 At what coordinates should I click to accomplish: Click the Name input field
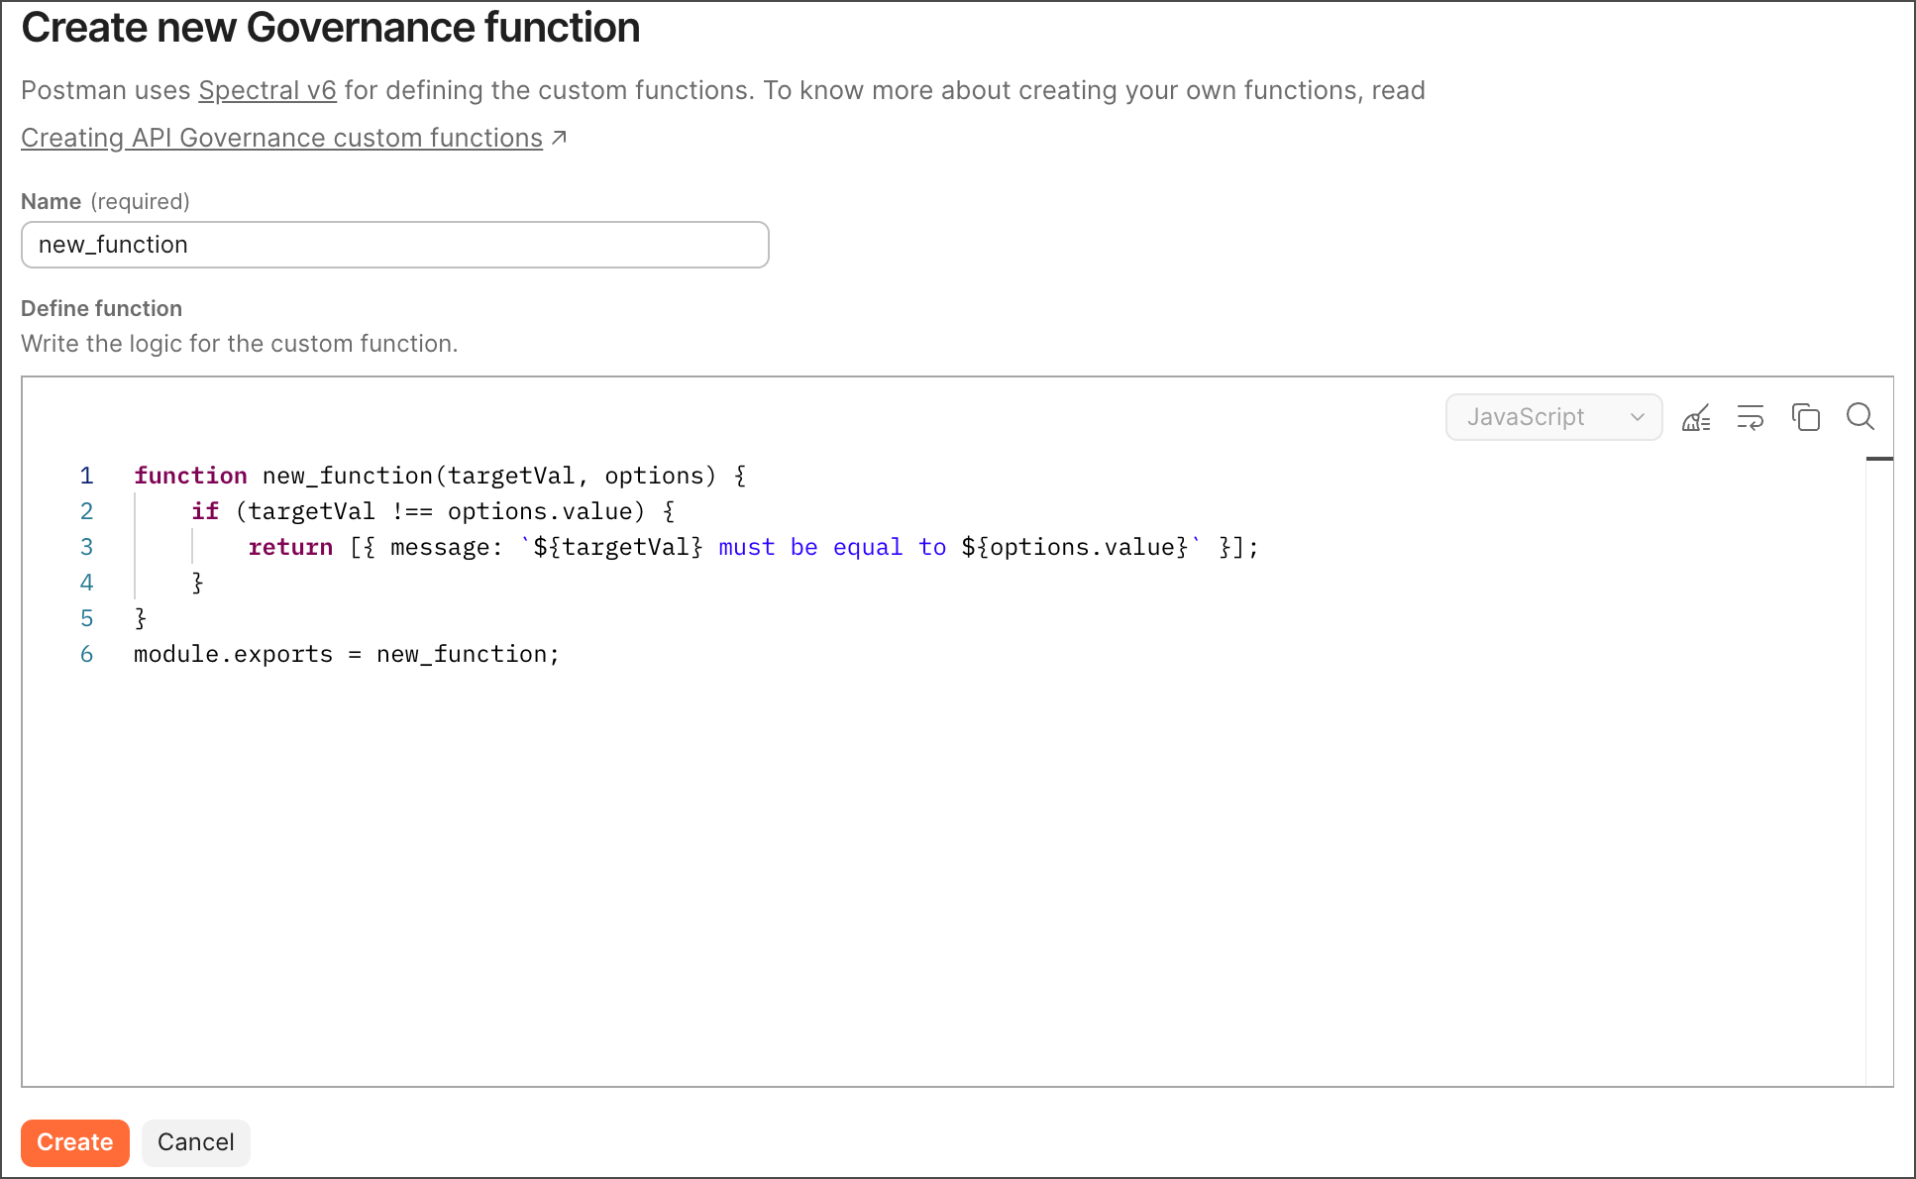pyautogui.click(x=394, y=245)
